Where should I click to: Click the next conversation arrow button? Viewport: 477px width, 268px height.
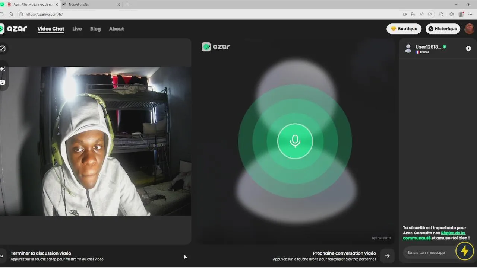coord(387,256)
